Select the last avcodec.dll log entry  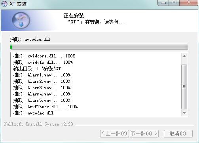(33, 113)
